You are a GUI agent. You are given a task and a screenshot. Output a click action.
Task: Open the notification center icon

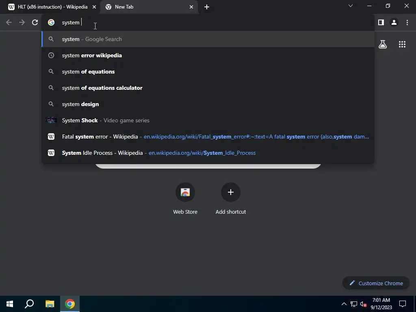(x=403, y=304)
